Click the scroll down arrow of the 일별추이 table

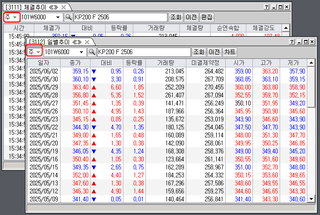[312, 199]
